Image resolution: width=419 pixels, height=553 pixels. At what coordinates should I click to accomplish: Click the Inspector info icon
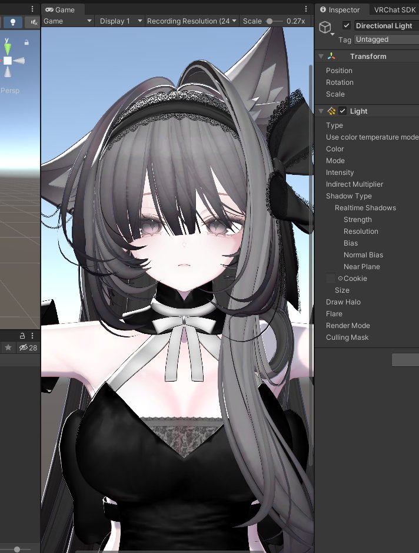click(x=323, y=9)
